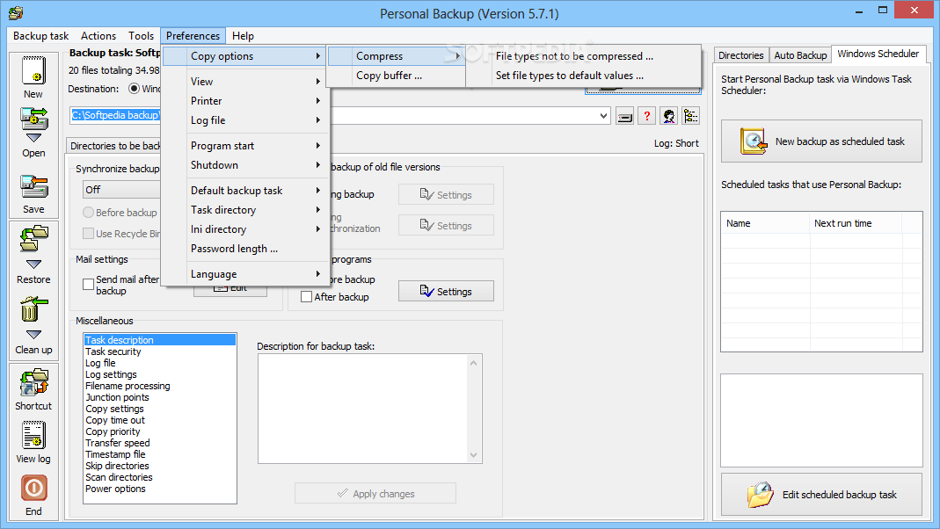The image size is (940, 529).
Task: Click the Restore icon in sidebar
Action: coord(33,238)
